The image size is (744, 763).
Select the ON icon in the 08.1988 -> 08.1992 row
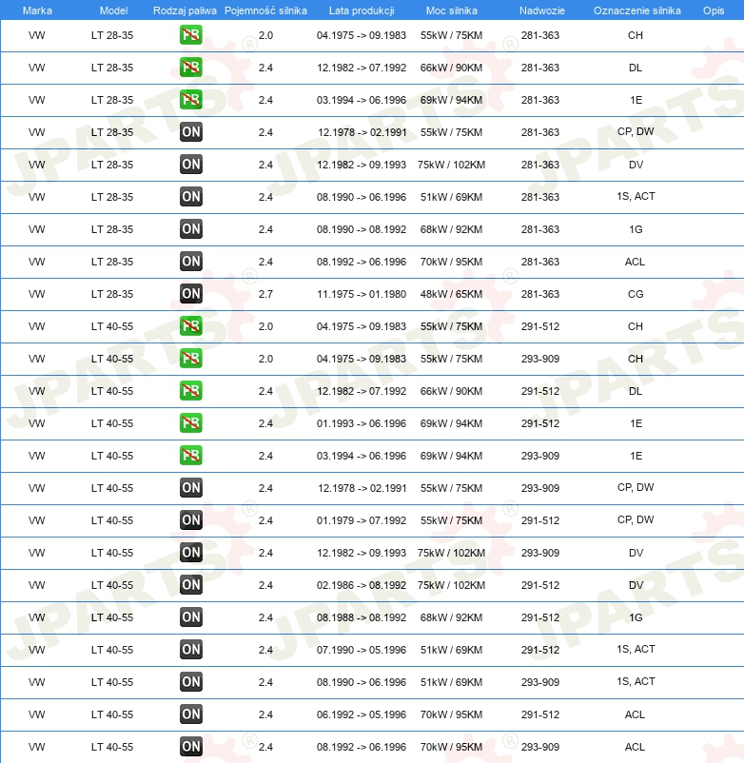(x=190, y=617)
